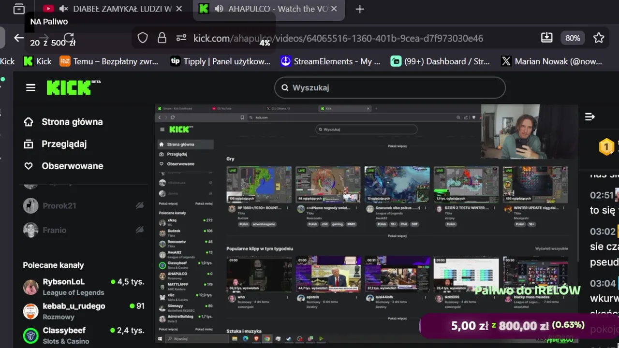Open the Marian Nowak X bookmark

tap(551, 61)
